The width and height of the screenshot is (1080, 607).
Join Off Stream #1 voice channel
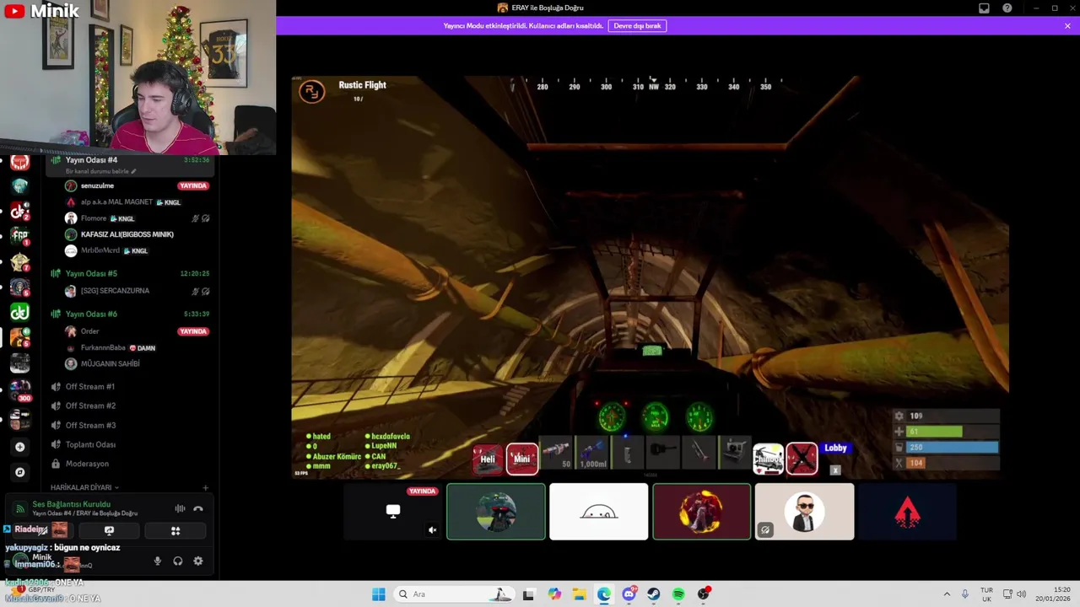[x=89, y=387]
